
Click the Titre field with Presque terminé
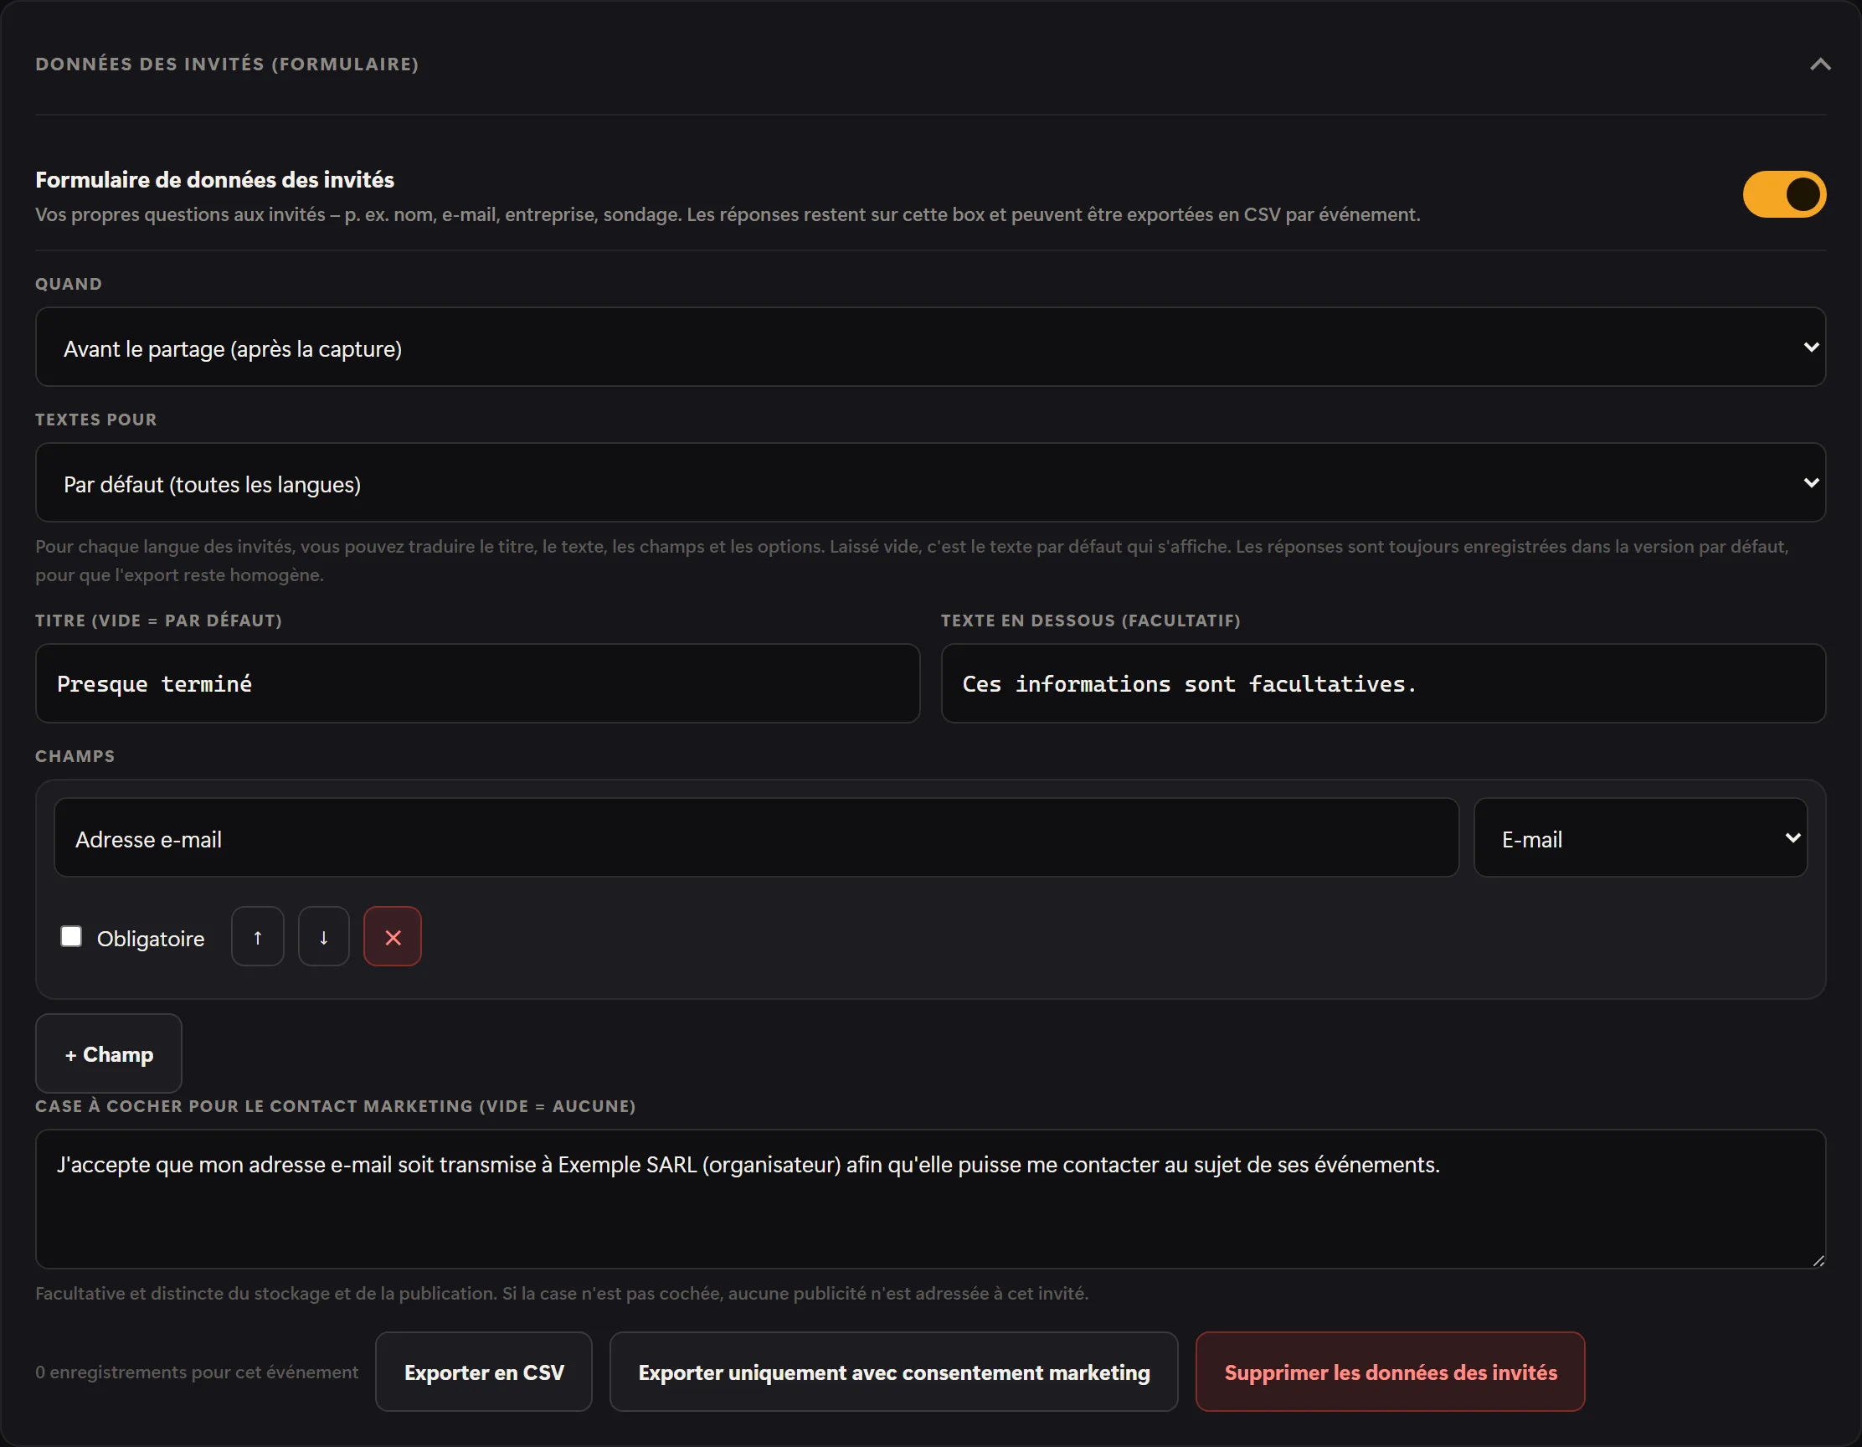(x=477, y=684)
